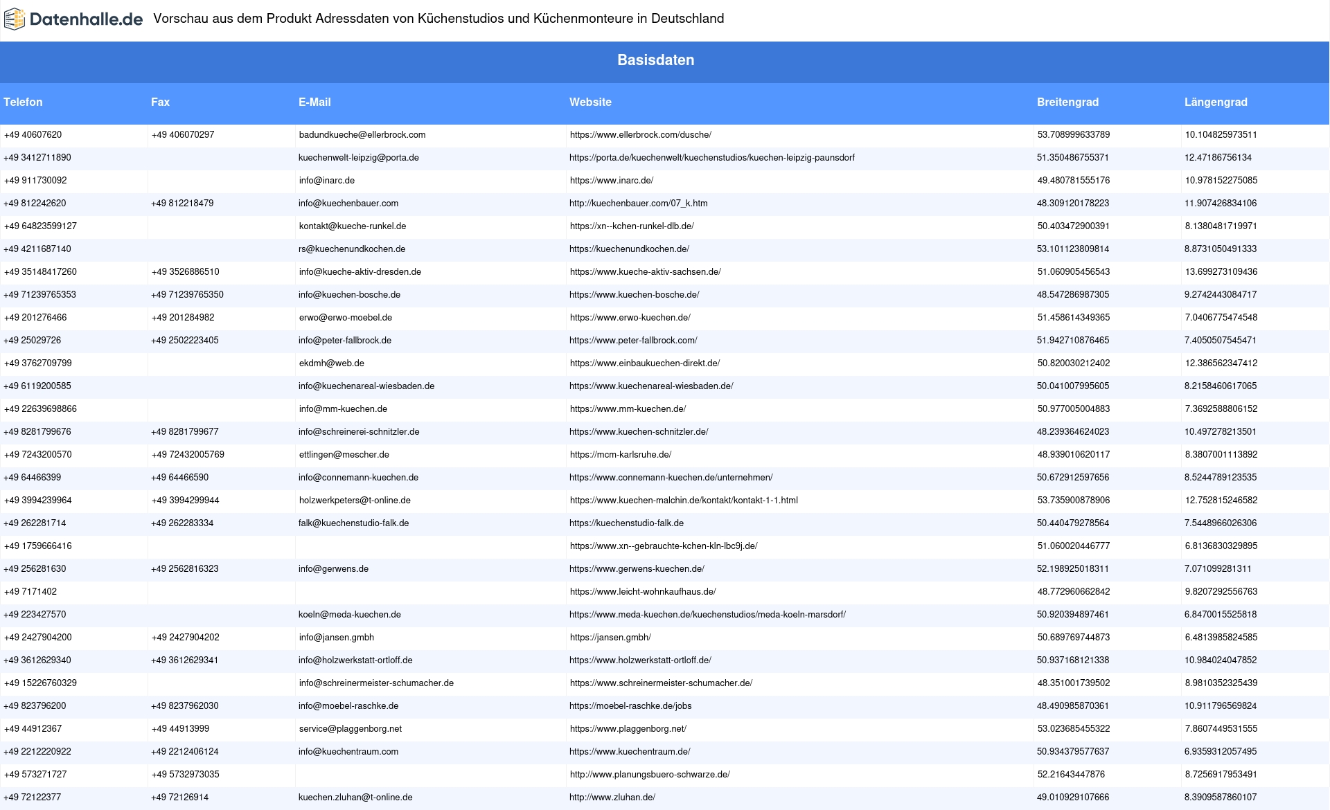Select latitude value 53.708999633789
1330x810 pixels.
click(x=1074, y=135)
